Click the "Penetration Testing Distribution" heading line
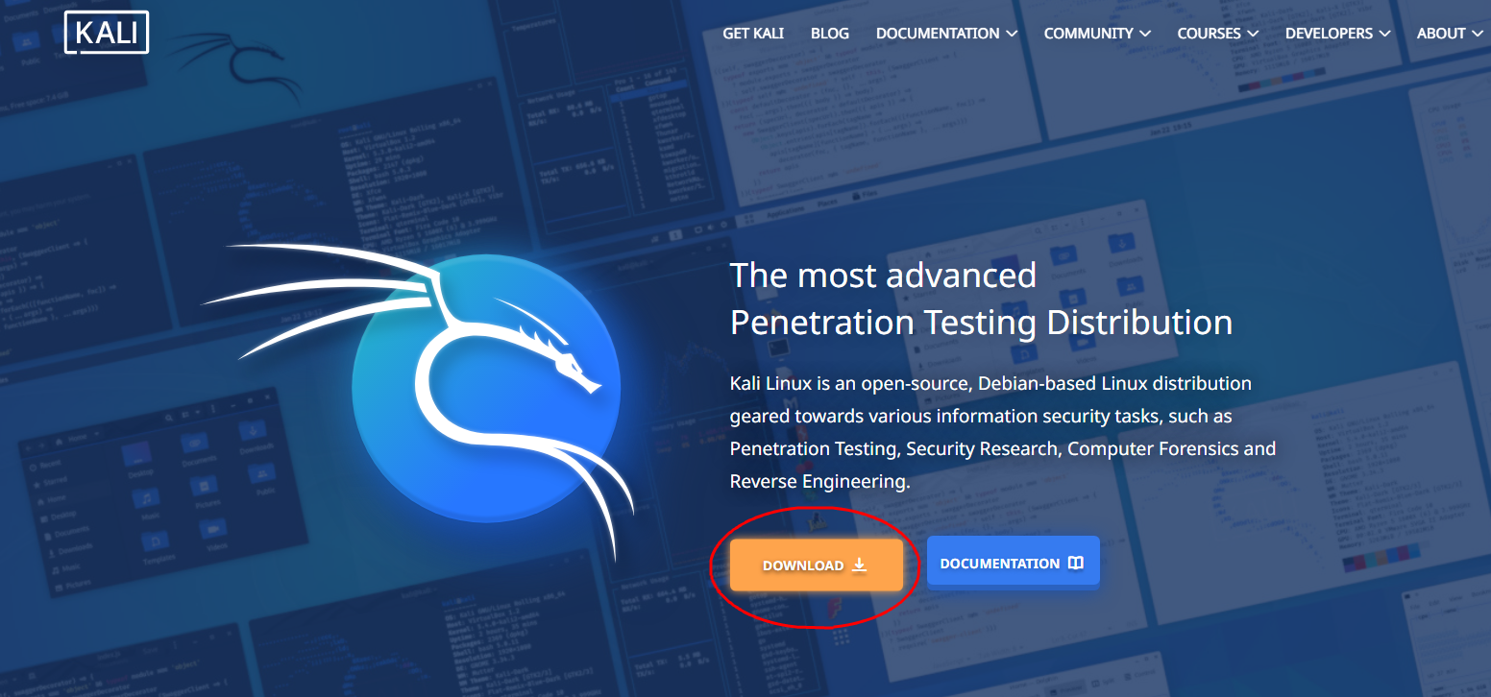The width and height of the screenshot is (1491, 697). pyautogui.click(x=981, y=323)
